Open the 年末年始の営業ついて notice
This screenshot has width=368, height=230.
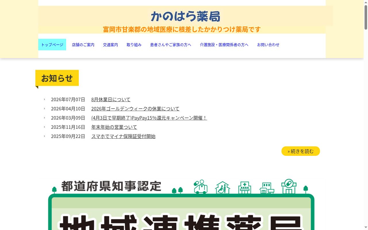coord(114,127)
